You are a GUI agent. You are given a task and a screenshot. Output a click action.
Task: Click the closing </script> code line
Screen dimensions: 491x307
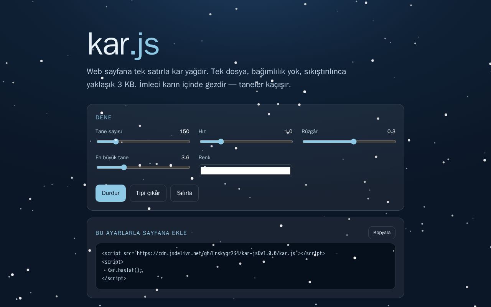(x=114, y=279)
